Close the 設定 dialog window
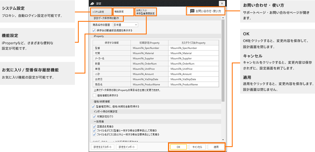 tap(222, 3)
